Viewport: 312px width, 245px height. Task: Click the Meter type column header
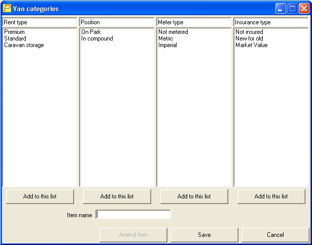[x=194, y=22]
